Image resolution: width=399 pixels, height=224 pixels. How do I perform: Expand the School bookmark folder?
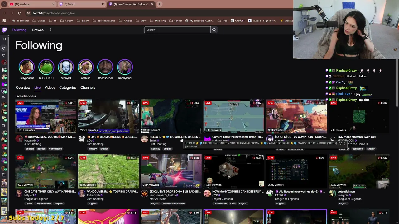tap(175, 21)
